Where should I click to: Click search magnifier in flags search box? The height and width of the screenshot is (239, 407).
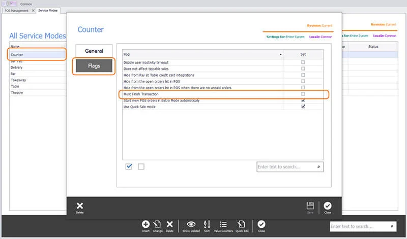coord(318,167)
